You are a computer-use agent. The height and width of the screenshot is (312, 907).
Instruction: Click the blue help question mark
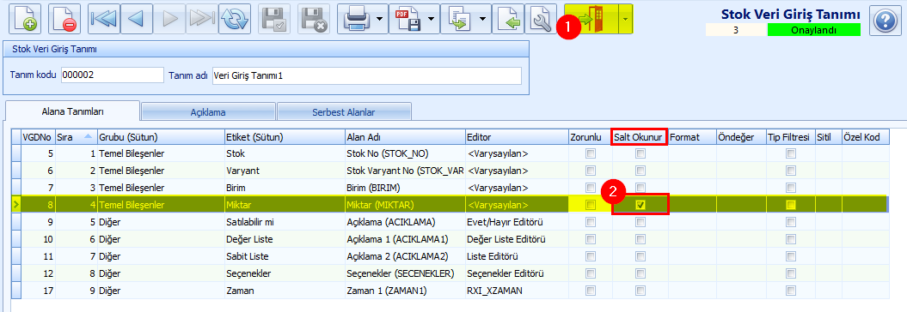tap(882, 22)
